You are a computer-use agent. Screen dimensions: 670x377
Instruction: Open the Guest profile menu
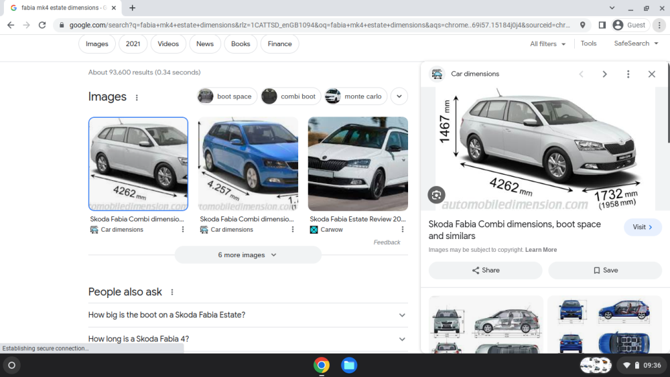tap(629, 25)
